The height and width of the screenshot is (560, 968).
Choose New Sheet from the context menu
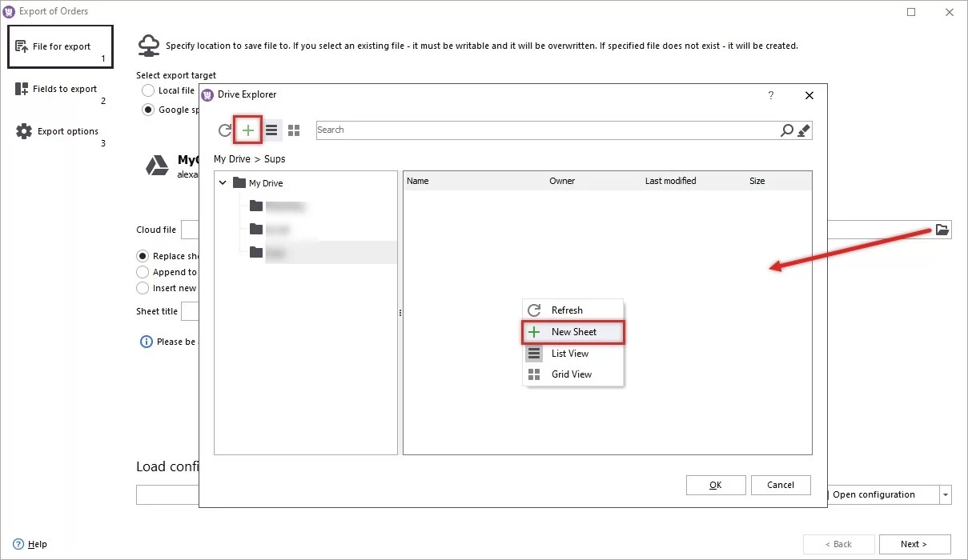[573, 331]
